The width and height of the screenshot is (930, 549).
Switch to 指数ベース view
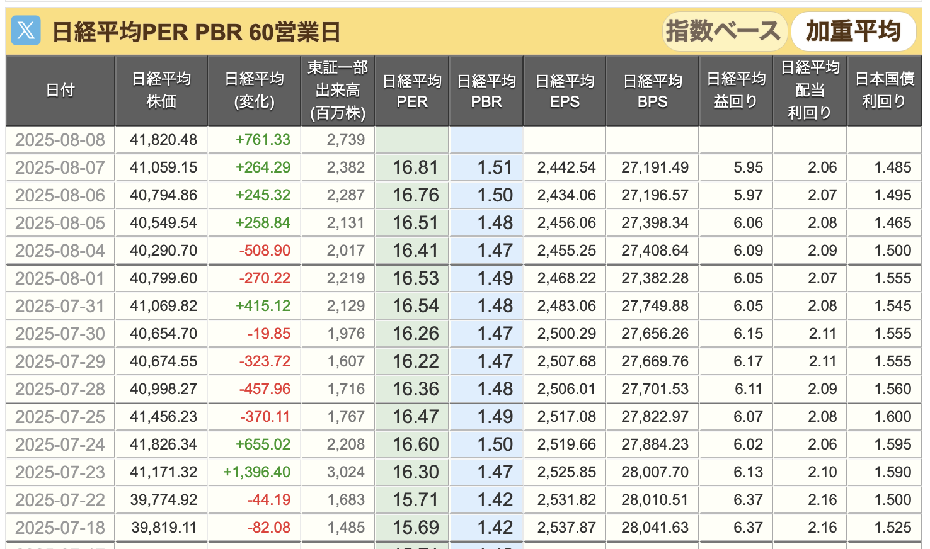click(725, 31)
